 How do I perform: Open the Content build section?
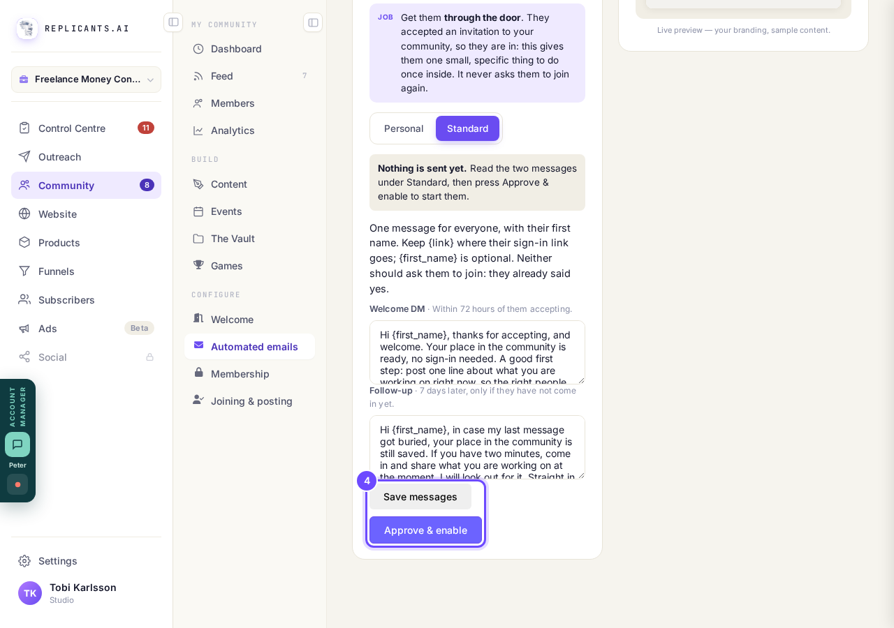249,184
